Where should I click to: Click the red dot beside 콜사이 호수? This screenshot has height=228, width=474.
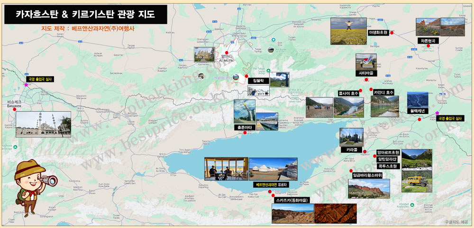coord(361,90)
